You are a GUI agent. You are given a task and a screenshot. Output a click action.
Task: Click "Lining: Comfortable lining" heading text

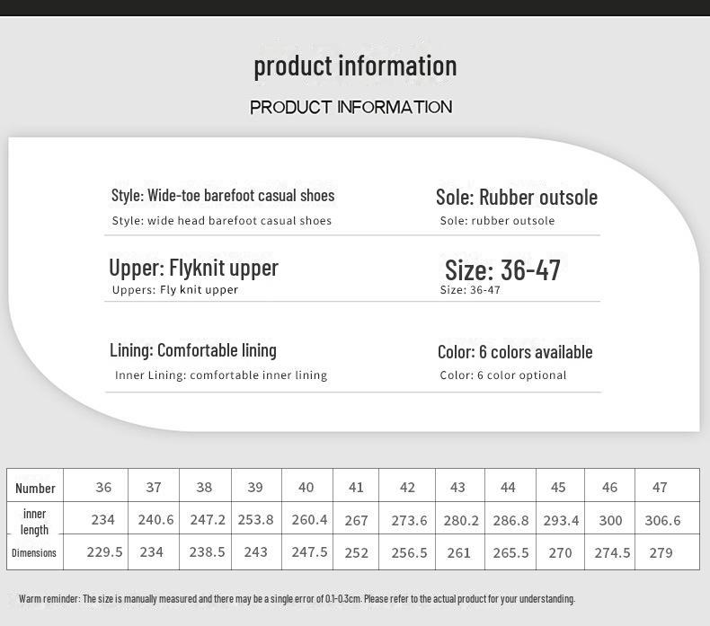(x=193, y=350)
